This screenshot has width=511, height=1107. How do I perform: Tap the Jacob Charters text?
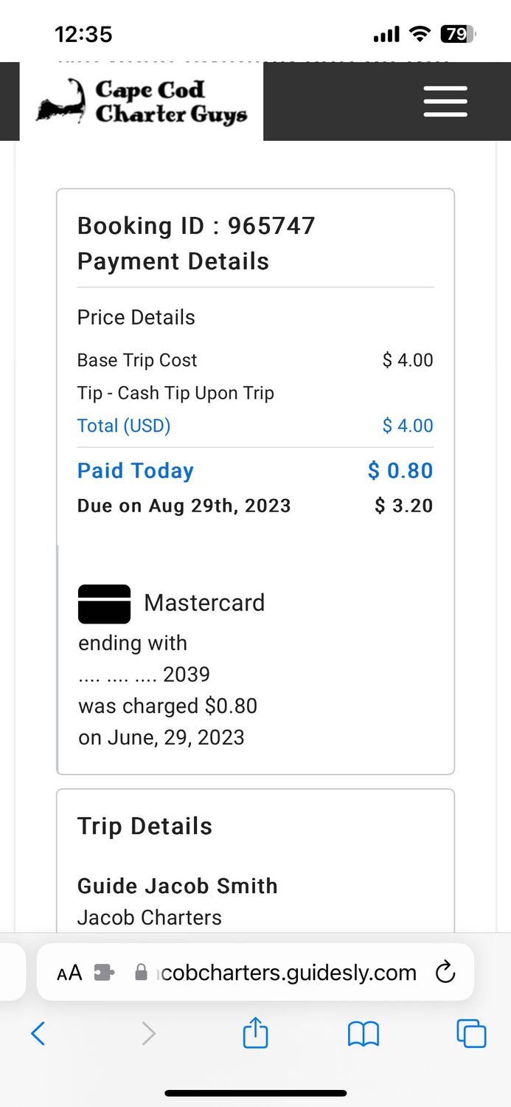coord(150,917)
